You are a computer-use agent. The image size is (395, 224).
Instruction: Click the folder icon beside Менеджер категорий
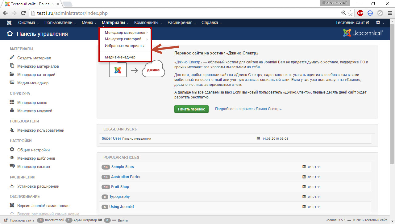point(12,74)
